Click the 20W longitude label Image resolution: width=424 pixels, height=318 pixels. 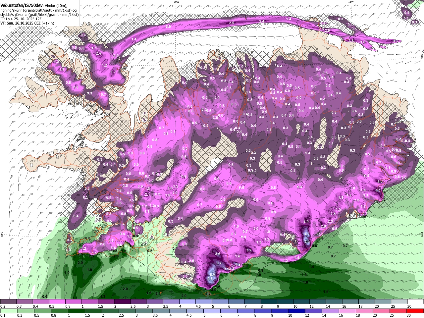[x=176, y=2]
